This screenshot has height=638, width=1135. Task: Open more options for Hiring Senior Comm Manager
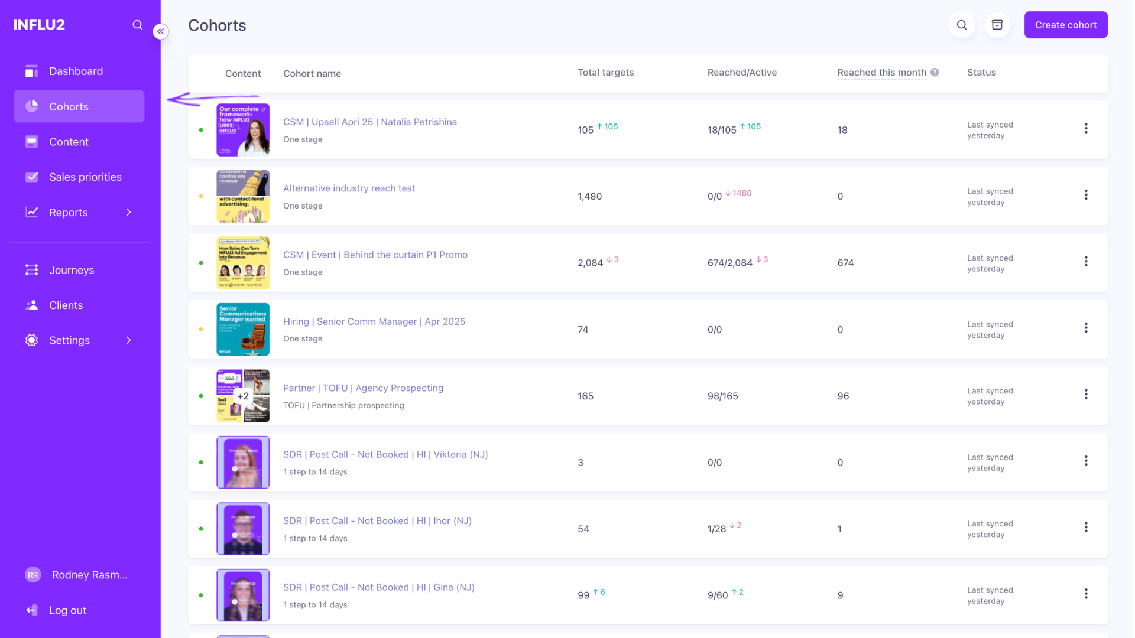(1086, 328)
